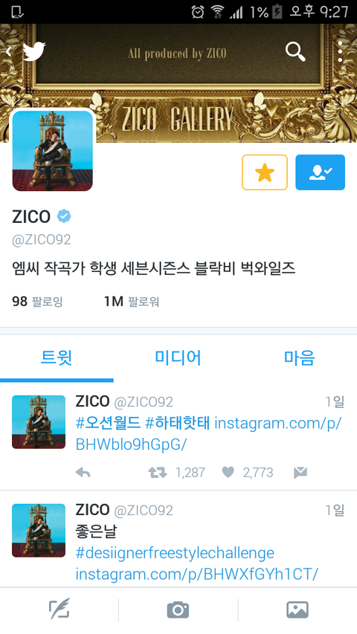Open ZICO's large profile picture
The image size is (357, 634).
[x=53, y=150]
